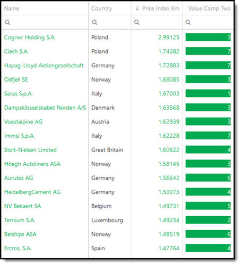Sort by the Value Comp Two header
Viewport: 241px width, 265px height.
click(210, 8)
